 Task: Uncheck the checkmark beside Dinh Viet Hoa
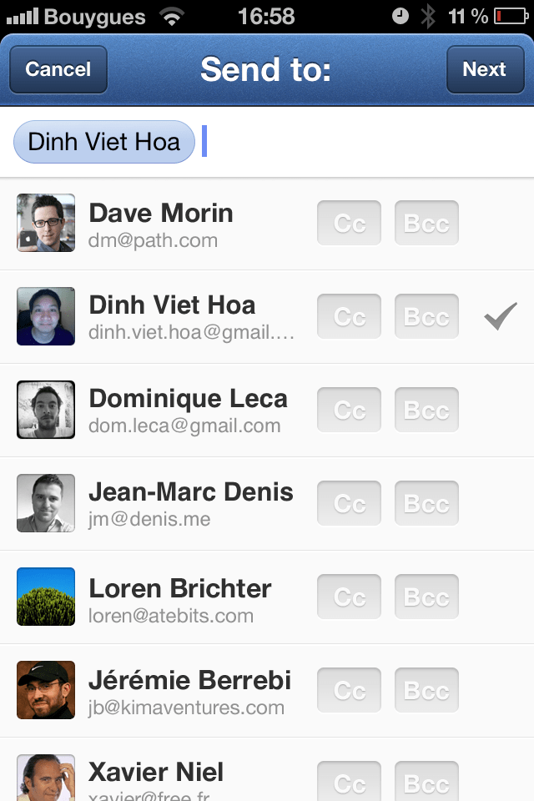pyautogui.click(x=501, y=316)
